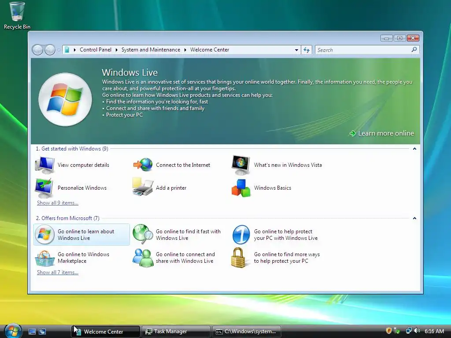Screen dimensions: 451x338
Task: Click the Connect to the Internet label
Action: (x=183, y=165)
